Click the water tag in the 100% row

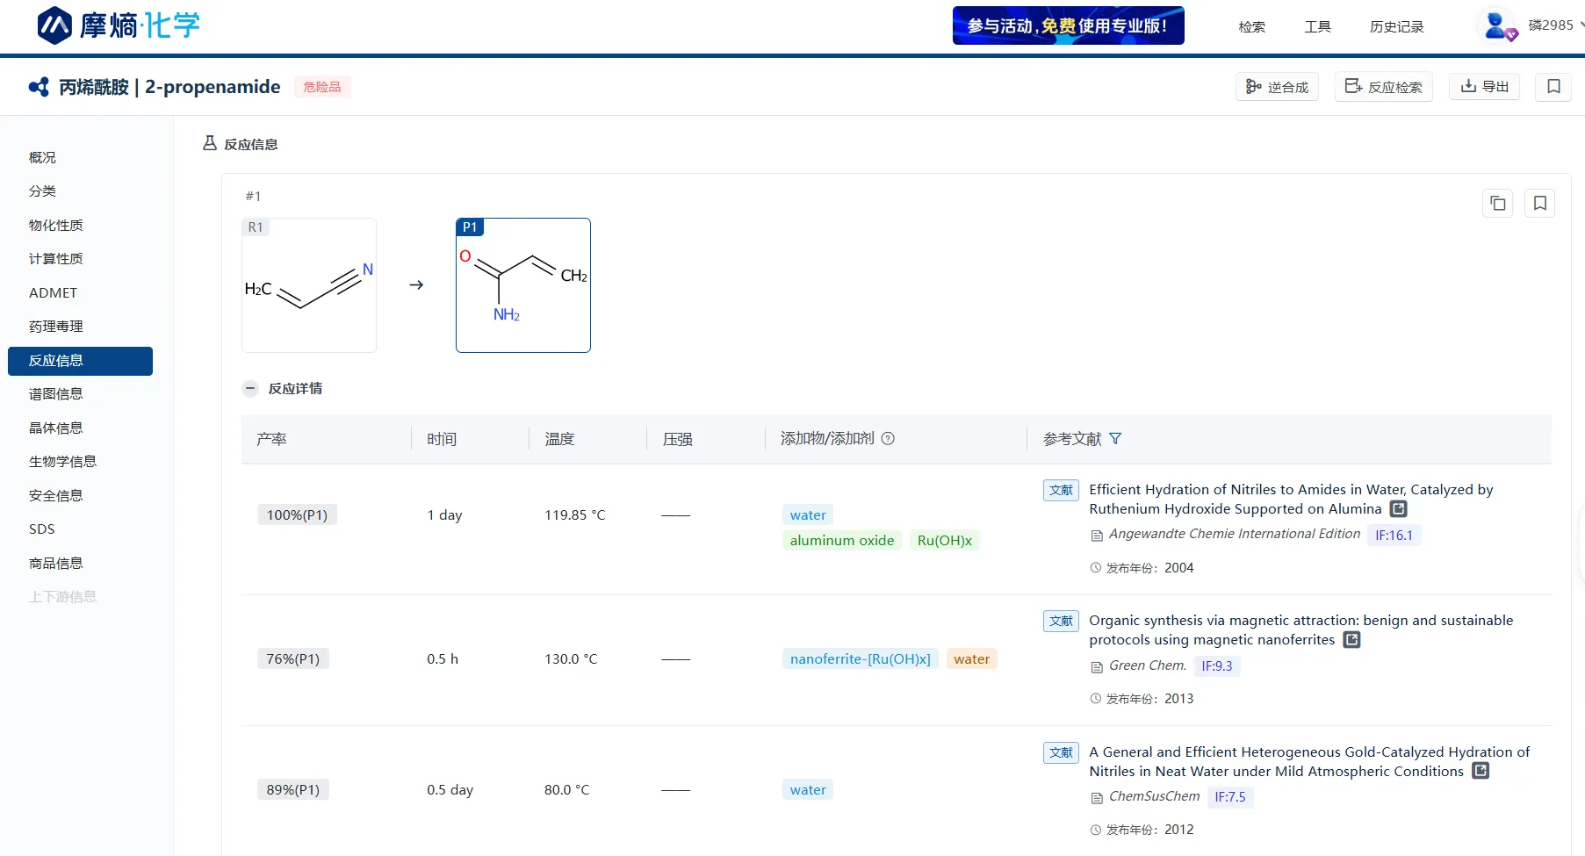808,514
